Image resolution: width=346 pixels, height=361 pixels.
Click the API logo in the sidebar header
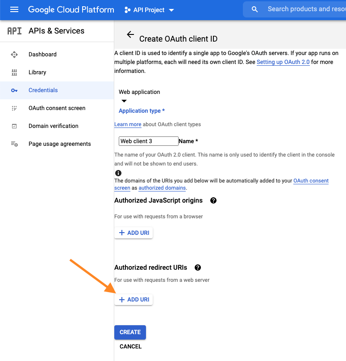pyautogui.click(x=14, y=31)
